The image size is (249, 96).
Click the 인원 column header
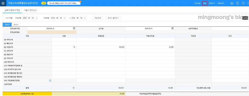(x=64, y=36)
